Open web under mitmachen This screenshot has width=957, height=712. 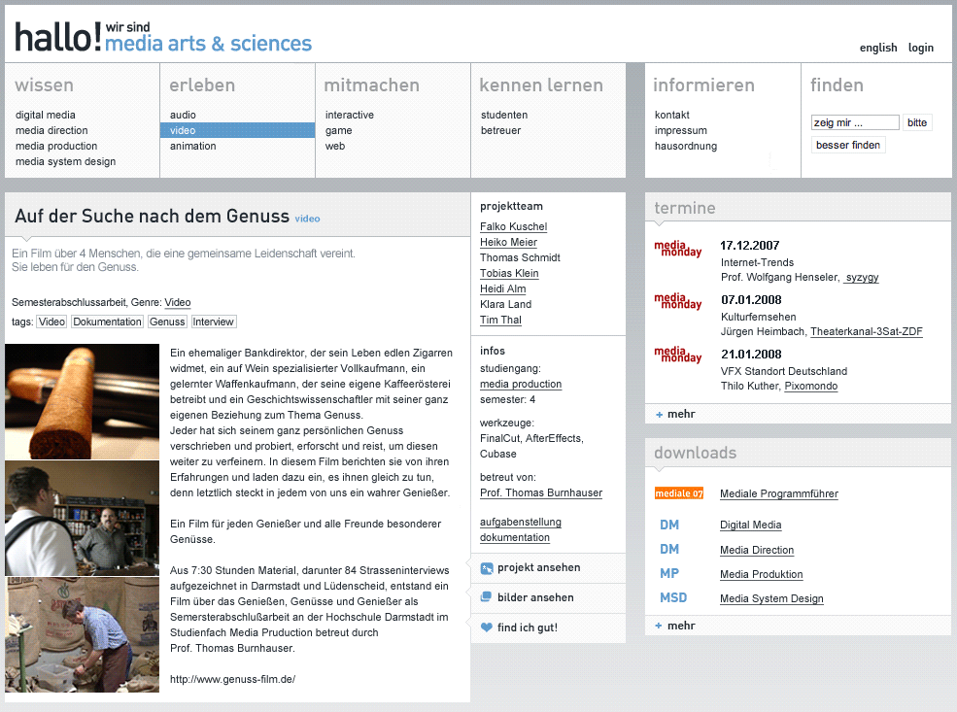pyautogui.click(x=335, y=146)
